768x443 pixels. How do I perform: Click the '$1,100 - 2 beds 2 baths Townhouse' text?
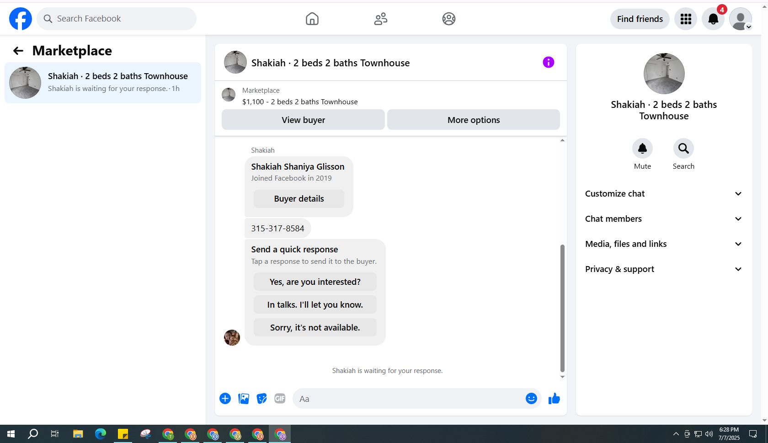300,102
